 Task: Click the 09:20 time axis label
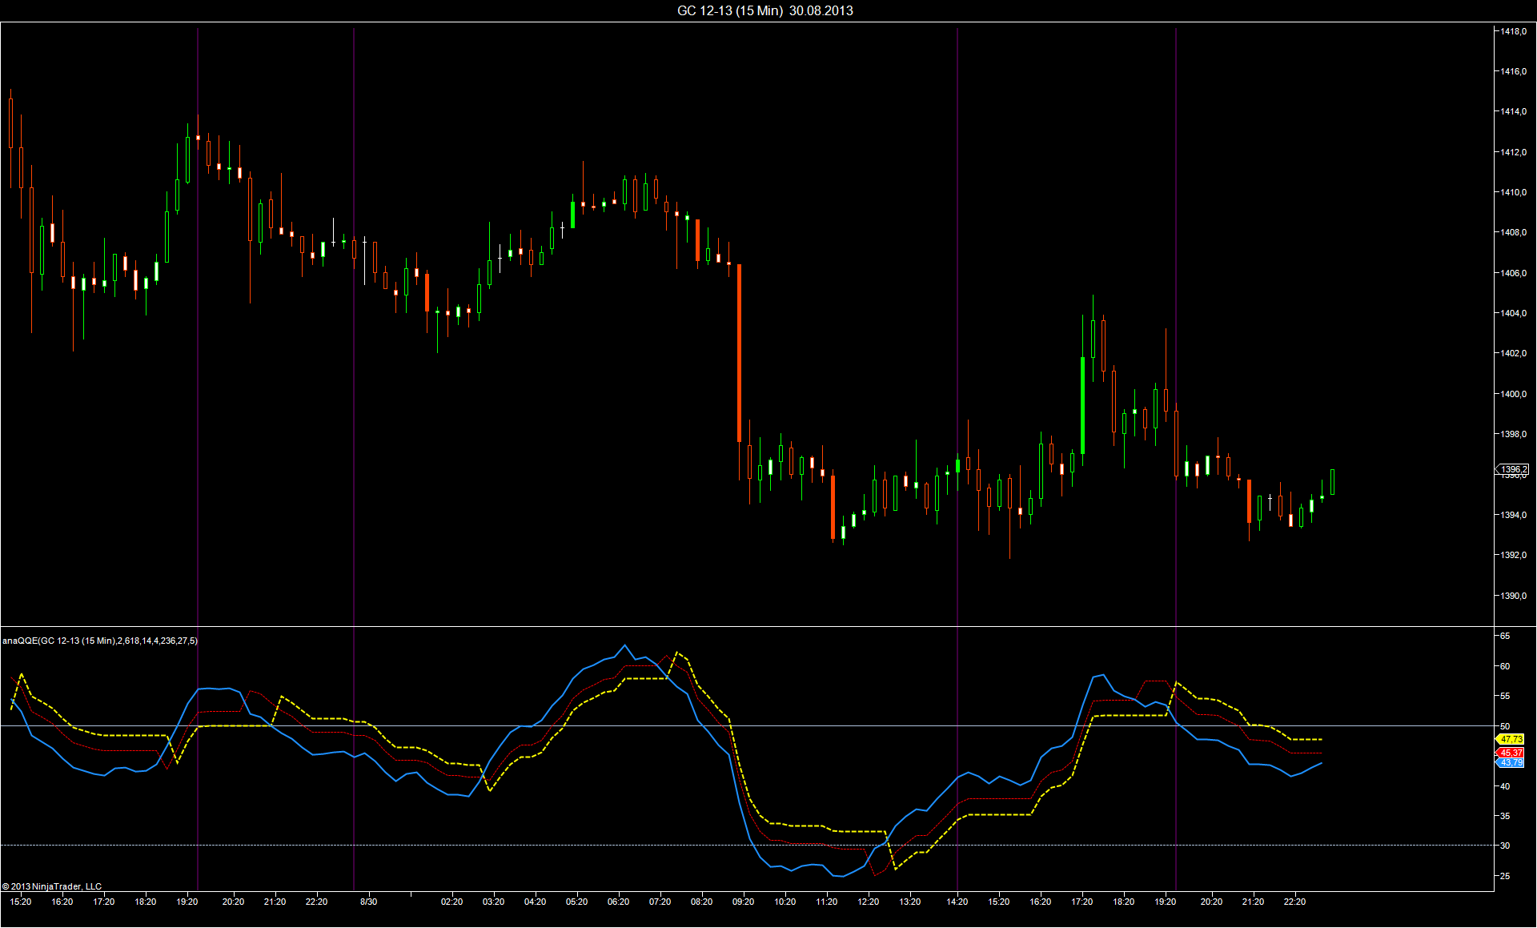pyautogui.click(x=743, y=902)
